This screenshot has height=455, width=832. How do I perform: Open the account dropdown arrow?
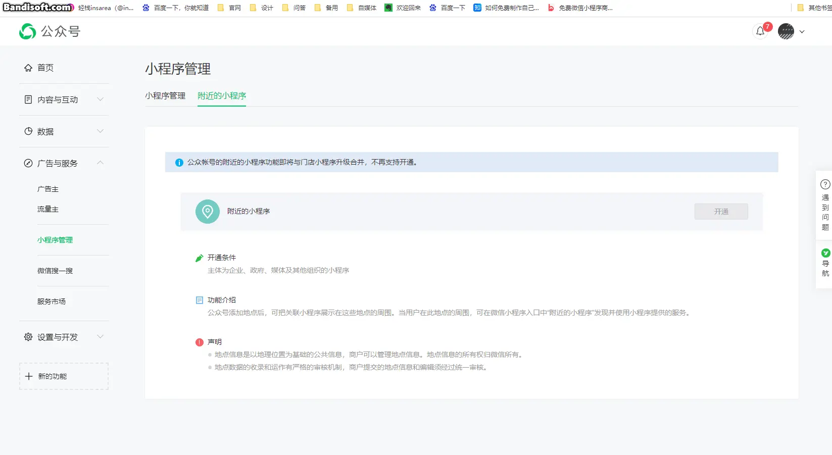802,31
